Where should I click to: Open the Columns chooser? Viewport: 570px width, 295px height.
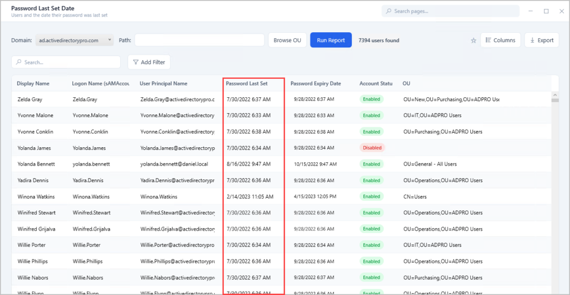tap(500, 40)
